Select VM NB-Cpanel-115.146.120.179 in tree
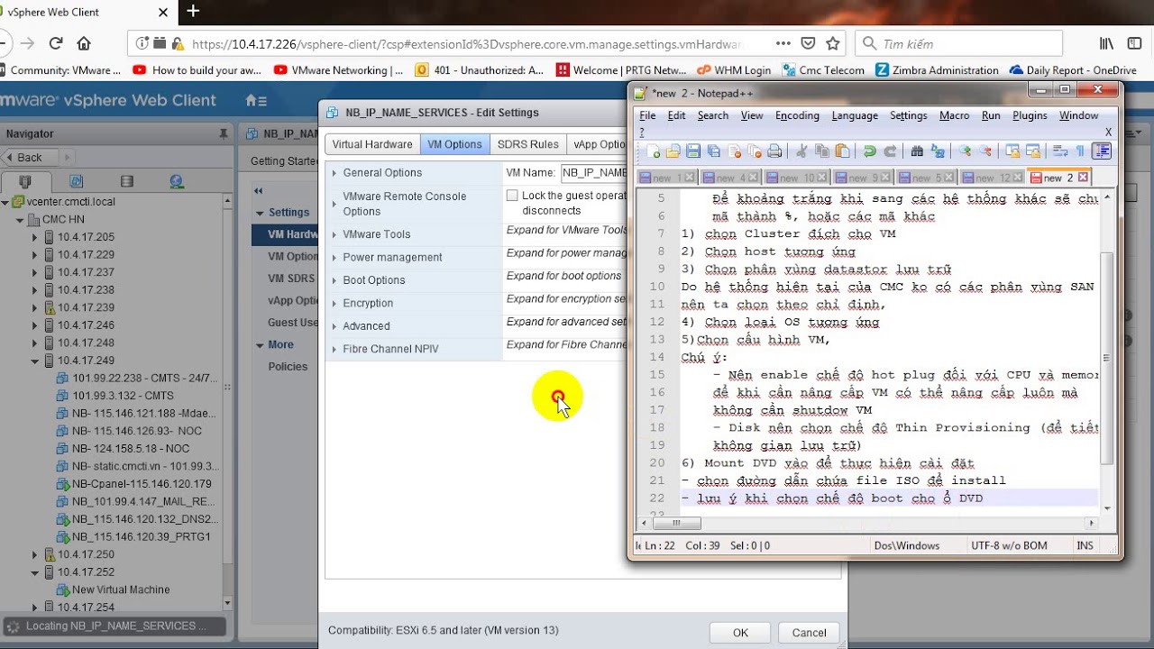 pyautogui.click(x=142, y=484)
